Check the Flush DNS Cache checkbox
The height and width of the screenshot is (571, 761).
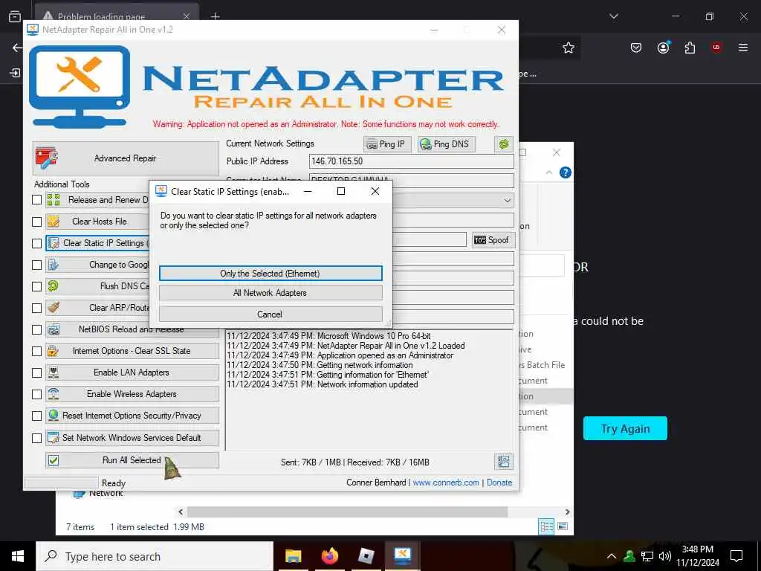click(x=37, y=286)
